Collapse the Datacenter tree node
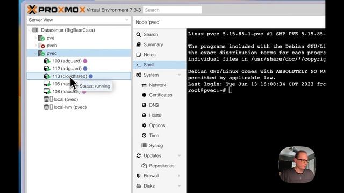This screenshot has height=193, width=344. [x=30, y=30]
